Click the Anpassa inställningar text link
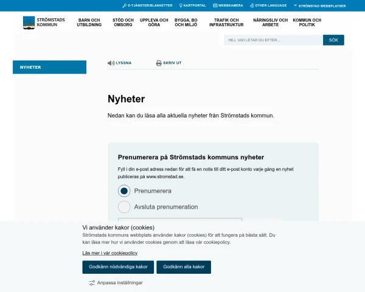This screenshot has height=292, width=365. (x=120, y=283)
